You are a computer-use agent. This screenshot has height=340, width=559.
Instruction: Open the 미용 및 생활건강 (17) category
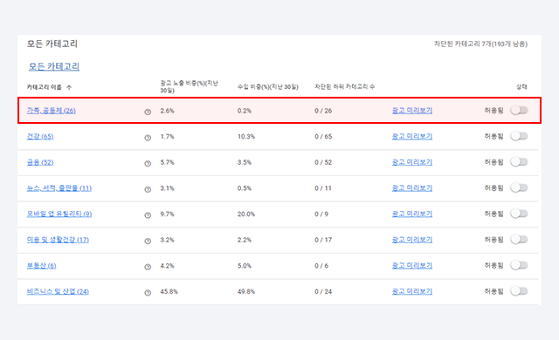[58, 240]
